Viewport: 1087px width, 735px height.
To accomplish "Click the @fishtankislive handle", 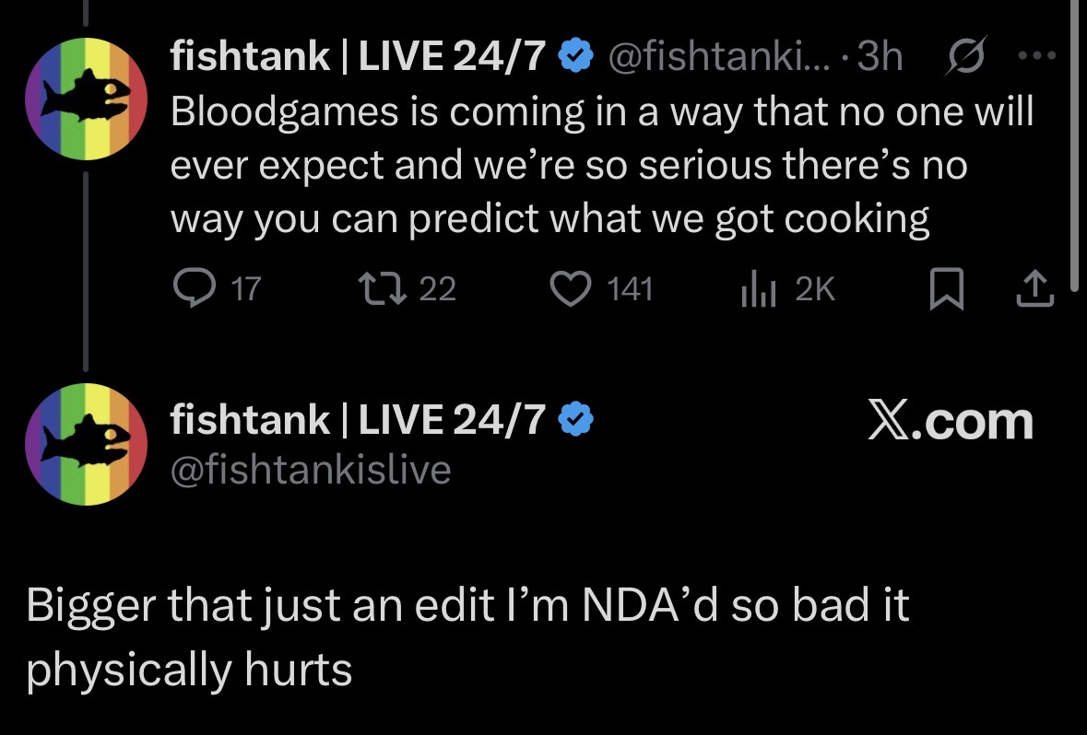I will pos(311,469).
